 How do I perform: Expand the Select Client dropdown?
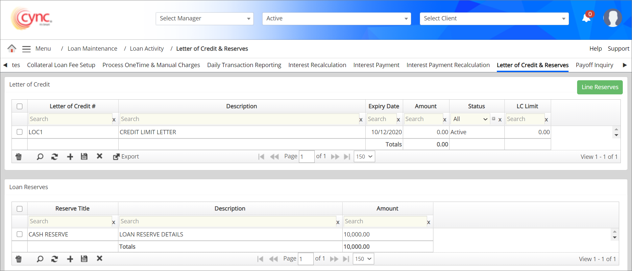[x=494, y=19]
